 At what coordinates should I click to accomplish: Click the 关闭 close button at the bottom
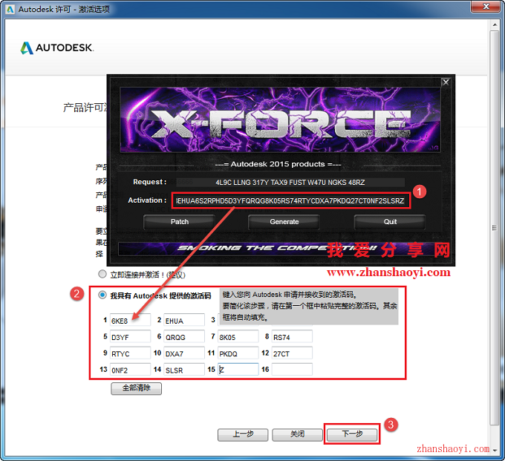click(x=297, y=434)
